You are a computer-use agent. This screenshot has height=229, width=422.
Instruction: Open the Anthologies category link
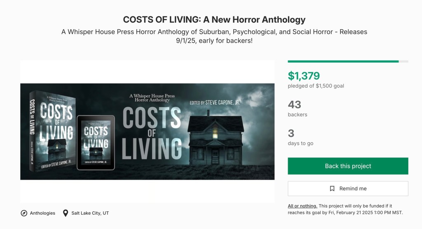42,213
